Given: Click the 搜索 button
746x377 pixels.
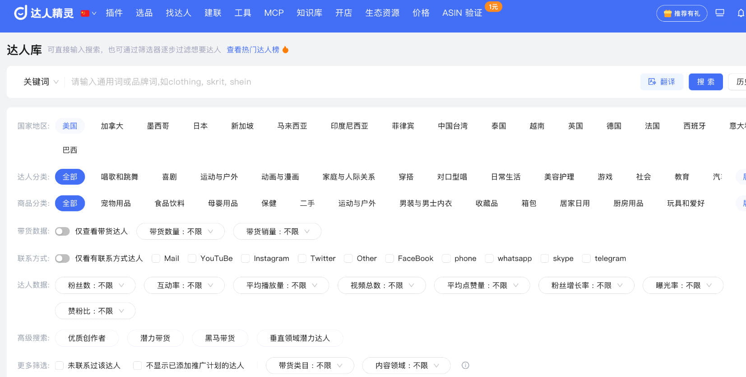Looking at the screenshot, I should pyautogui.click(x=706, y=82).
